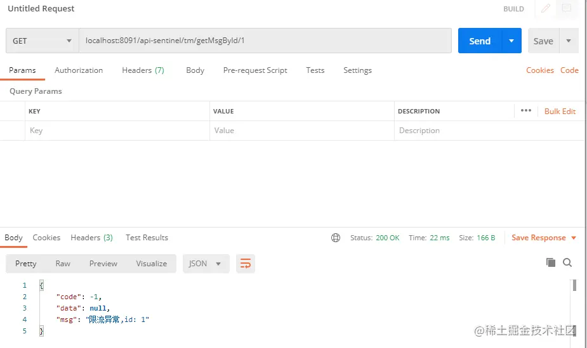Open the three-dots column options menu

pyautogui.click(x=526, y=110)
